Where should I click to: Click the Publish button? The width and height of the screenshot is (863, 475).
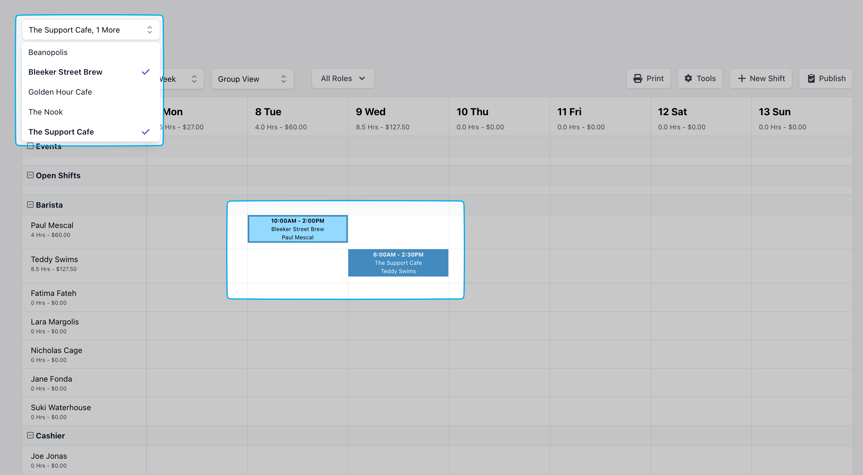coord(826,78)
